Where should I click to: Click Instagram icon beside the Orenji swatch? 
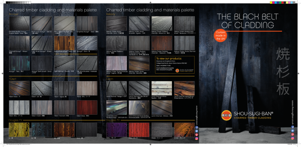pos(196,139)
